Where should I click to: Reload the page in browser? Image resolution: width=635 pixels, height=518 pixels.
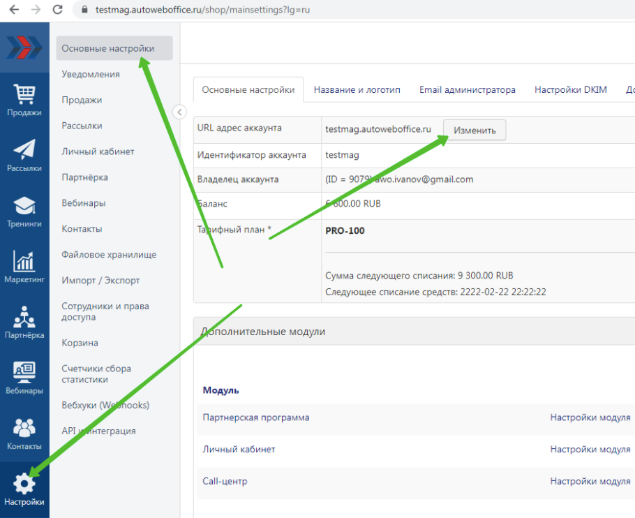58,10
